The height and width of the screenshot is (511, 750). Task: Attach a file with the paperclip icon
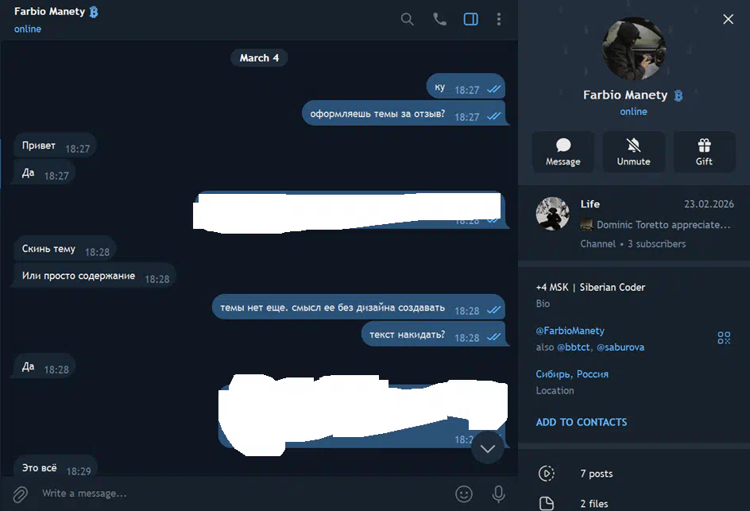pos(20,494)
